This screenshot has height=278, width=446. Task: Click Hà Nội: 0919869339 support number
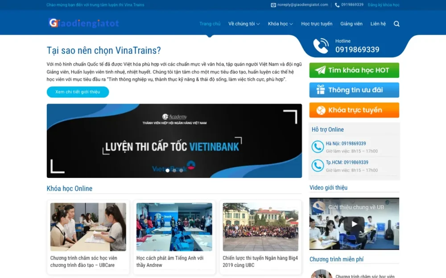pos(346,144)
